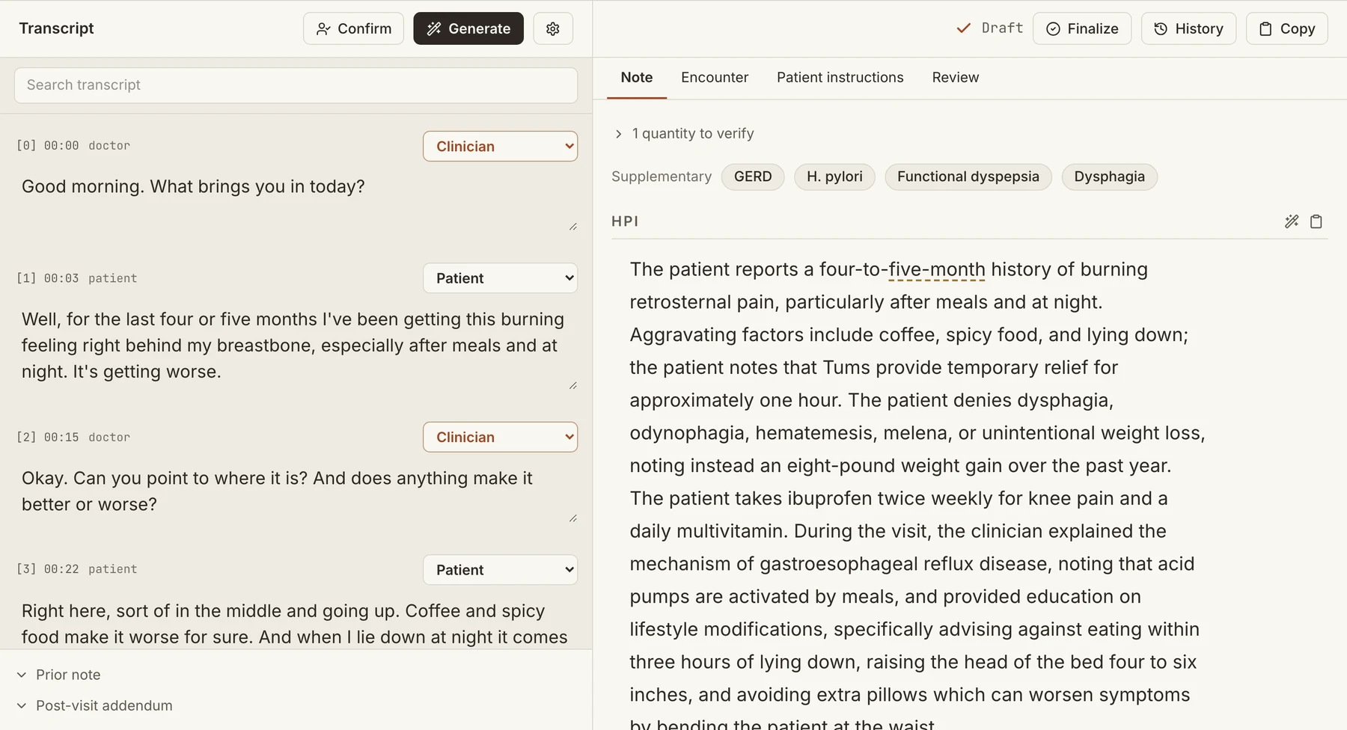Click the Search transcript field
1347x730 pixels.
coord(296,85)
